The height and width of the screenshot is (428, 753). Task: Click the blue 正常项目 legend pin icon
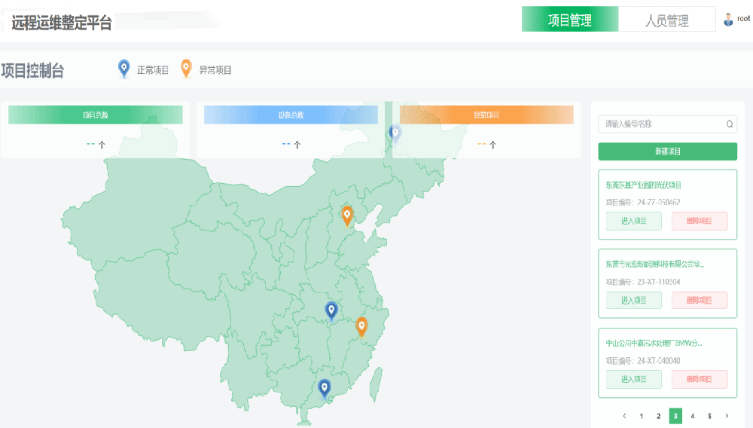click(x=124, y=69)
